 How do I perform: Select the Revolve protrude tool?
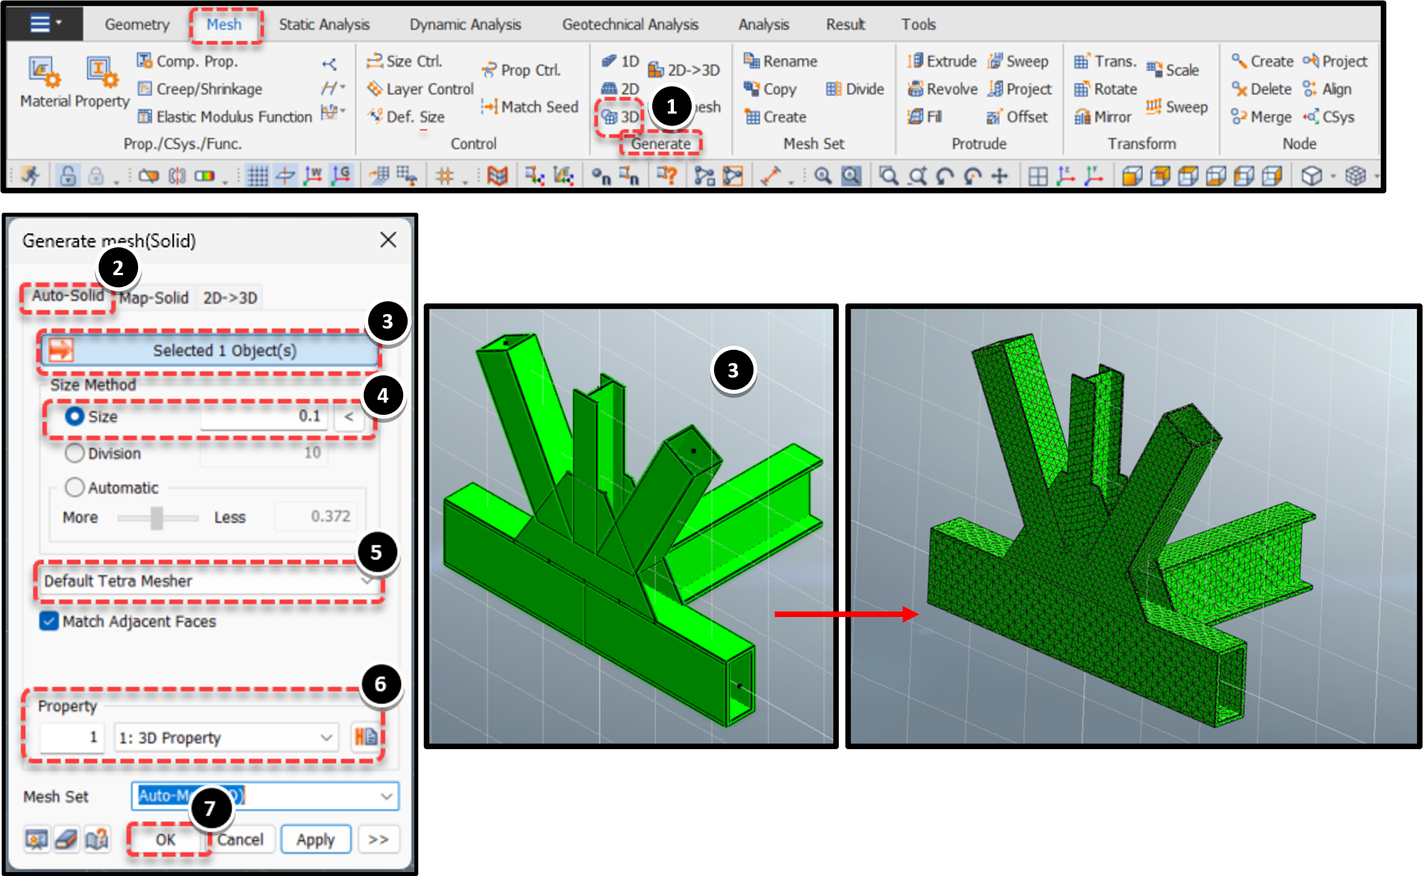coord(942,89)
